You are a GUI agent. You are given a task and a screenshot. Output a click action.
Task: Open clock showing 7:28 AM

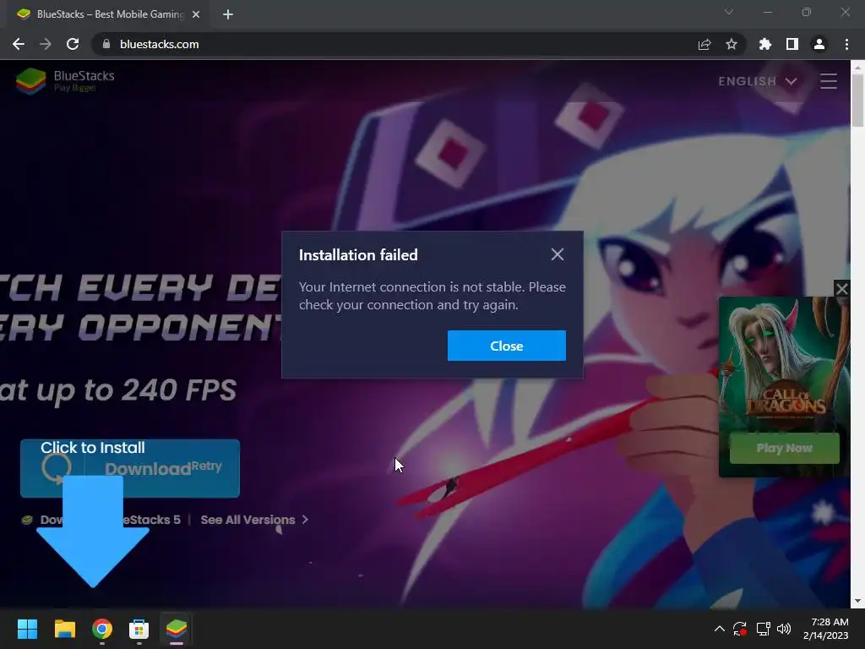click(826, 629)
